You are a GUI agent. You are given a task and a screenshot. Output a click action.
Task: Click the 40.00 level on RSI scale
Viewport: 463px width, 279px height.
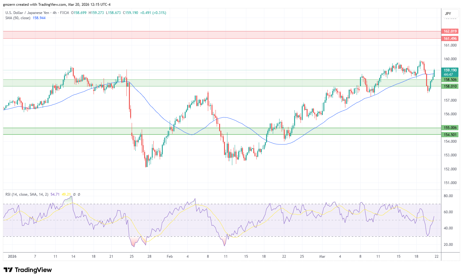click(x=448, y=228)
